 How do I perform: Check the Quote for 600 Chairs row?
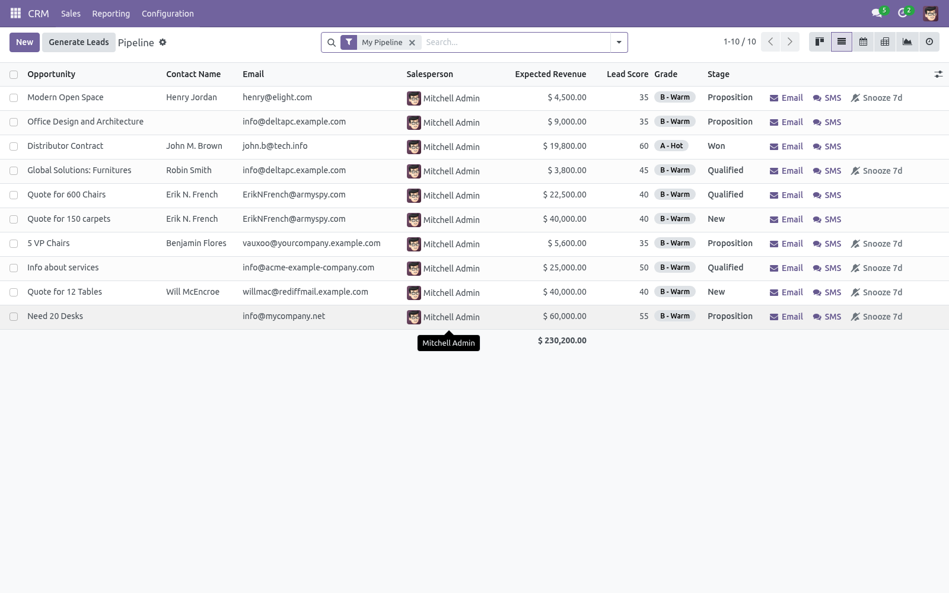(14, 195)
